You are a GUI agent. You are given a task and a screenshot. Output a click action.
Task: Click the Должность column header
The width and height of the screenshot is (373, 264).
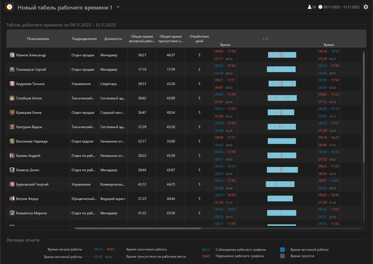click(113, 39)
